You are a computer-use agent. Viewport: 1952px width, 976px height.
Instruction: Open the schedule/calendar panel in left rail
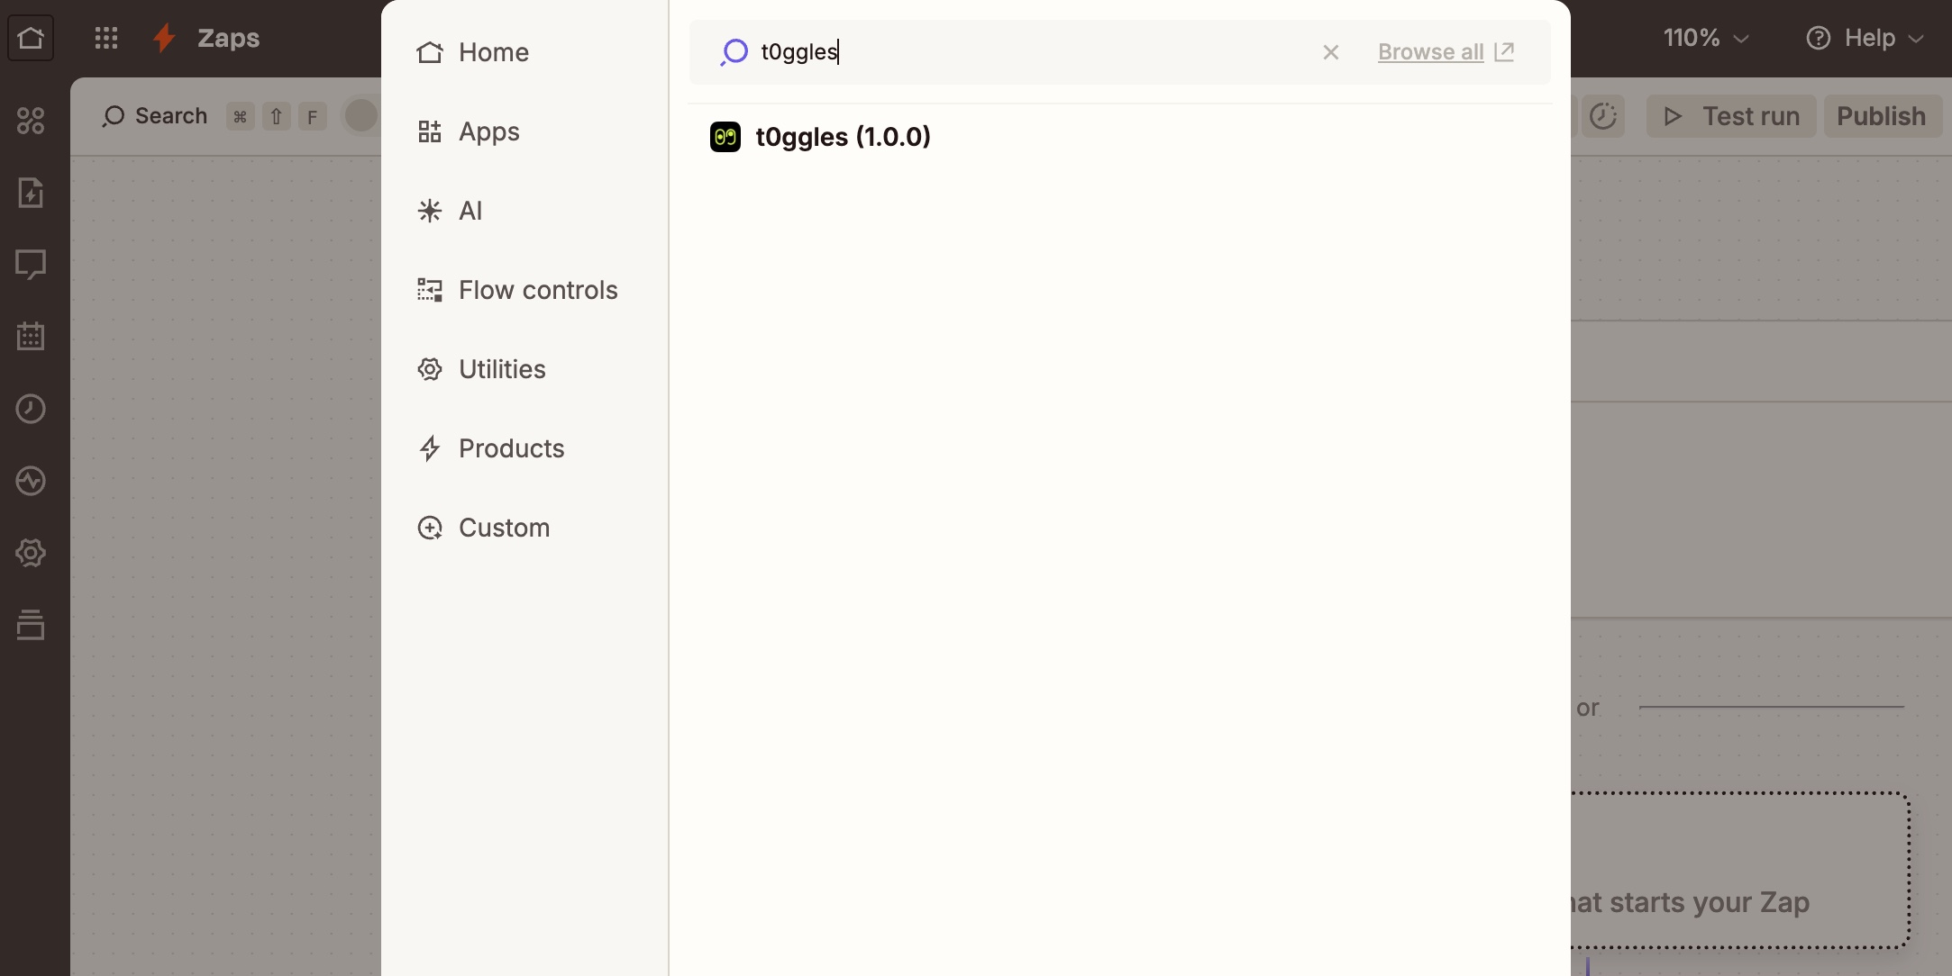(31, 337)
